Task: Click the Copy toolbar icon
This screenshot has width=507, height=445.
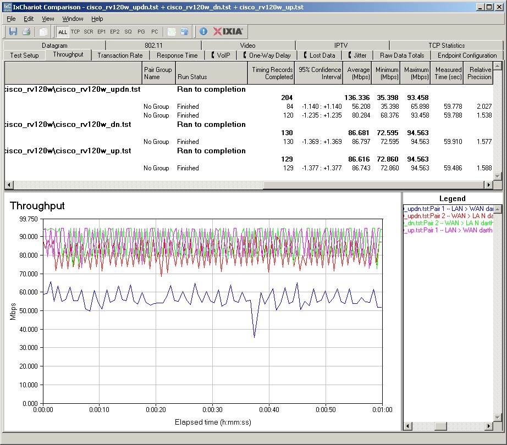Action: coord(43,32)
